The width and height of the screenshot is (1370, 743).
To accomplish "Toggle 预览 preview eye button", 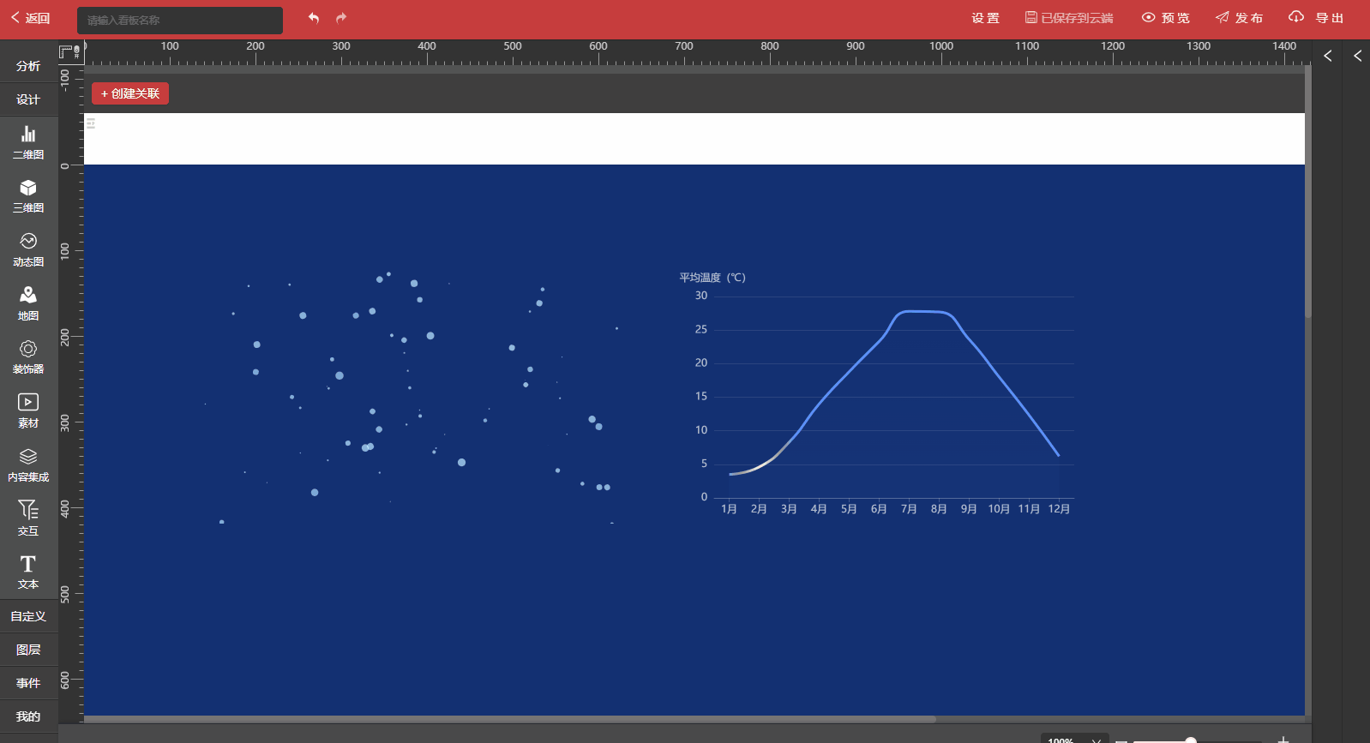I will 1166,18.
